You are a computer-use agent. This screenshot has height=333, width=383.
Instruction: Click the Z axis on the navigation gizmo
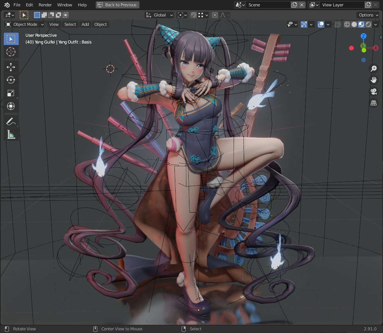(x=363, y=36)
